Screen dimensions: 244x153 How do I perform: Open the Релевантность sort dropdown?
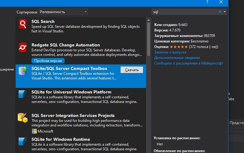coord(63,12)
